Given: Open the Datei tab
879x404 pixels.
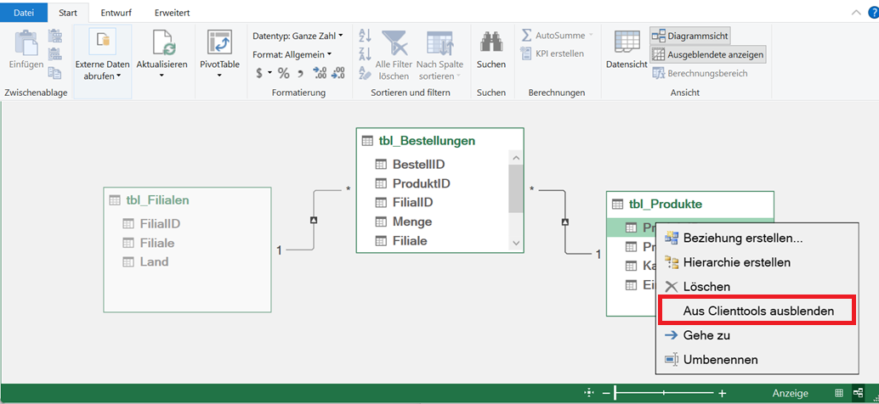Looking at the screenshot, I should [24, 12].
